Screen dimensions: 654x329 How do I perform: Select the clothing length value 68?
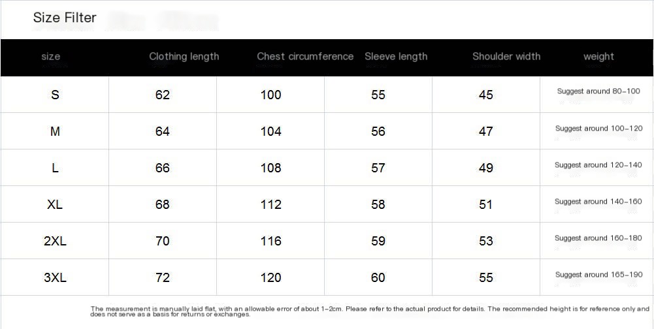[163, 205]
